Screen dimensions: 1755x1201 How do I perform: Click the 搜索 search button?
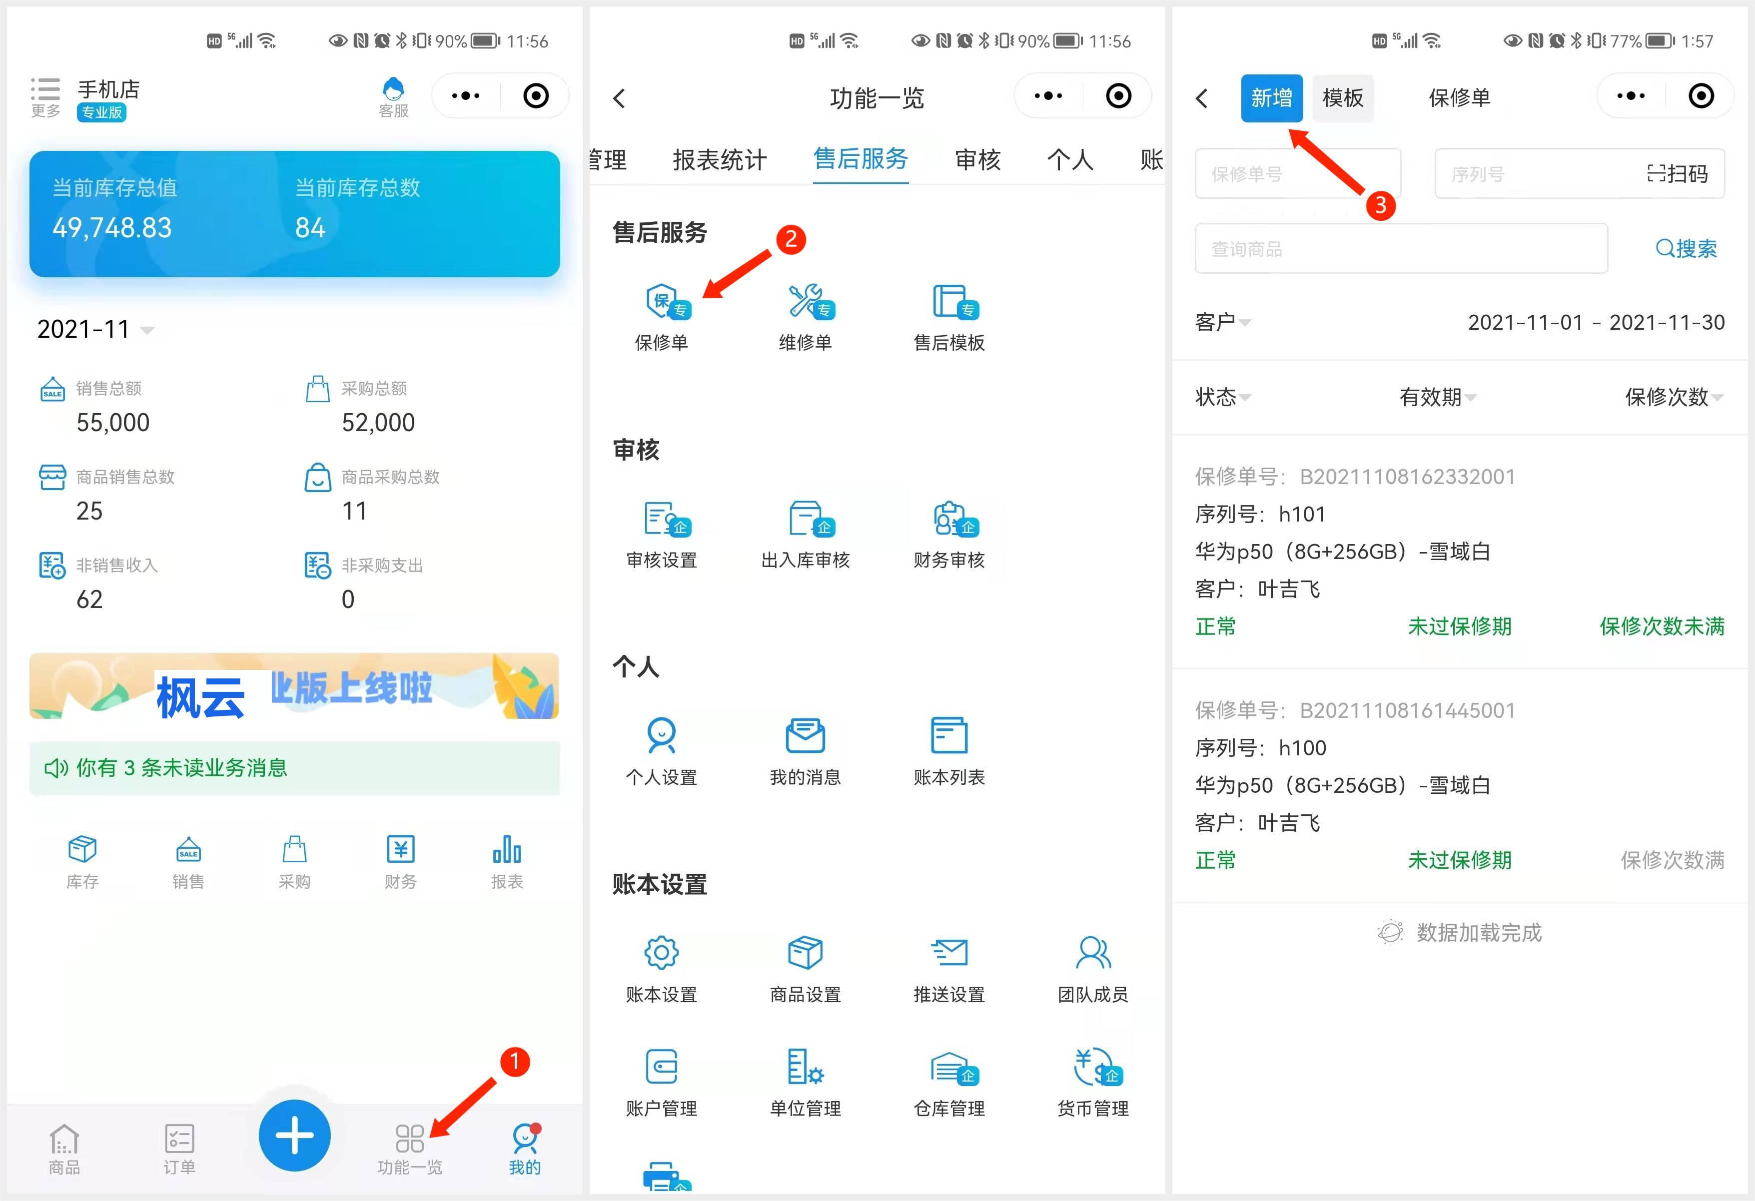coord(1686,248)
